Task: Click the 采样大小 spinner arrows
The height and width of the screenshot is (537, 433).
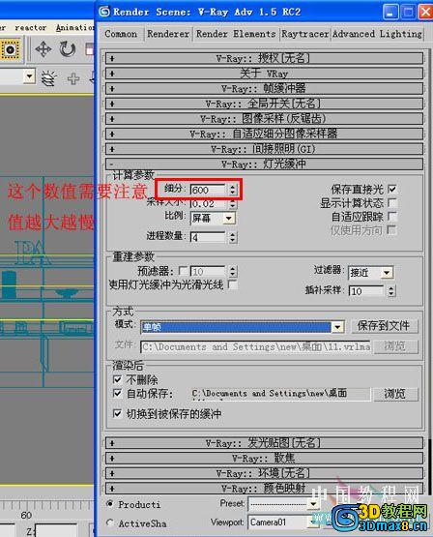Action: [233, 204]
